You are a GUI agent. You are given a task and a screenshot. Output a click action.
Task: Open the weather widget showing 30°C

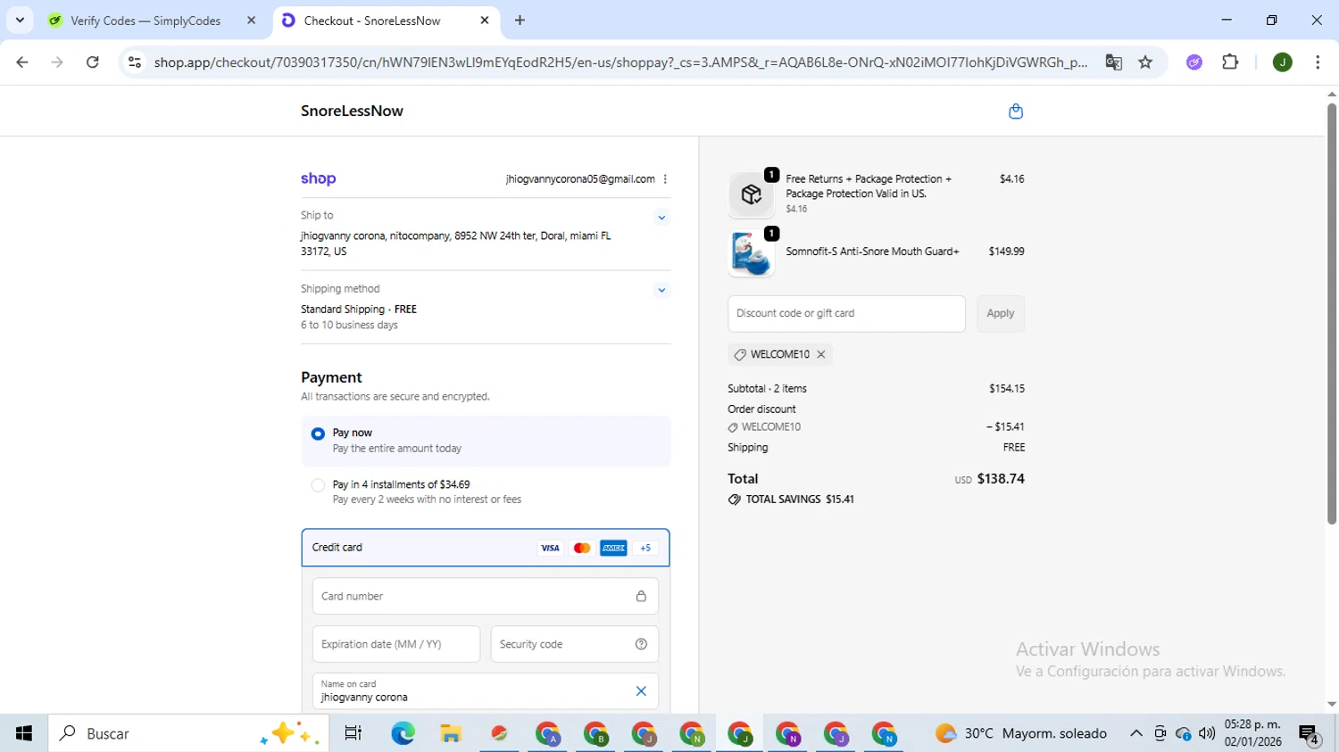(x=1021, y=733)
